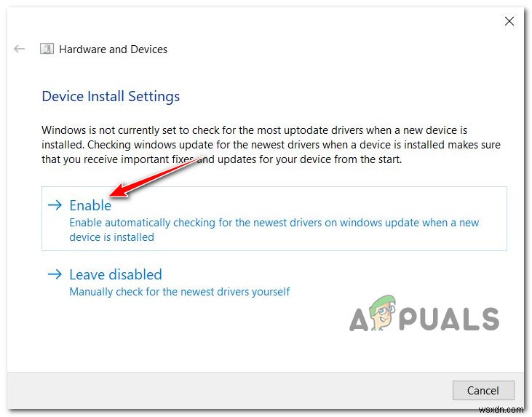Cancel the Device Install Settings dialog

[x=483, y=390]
